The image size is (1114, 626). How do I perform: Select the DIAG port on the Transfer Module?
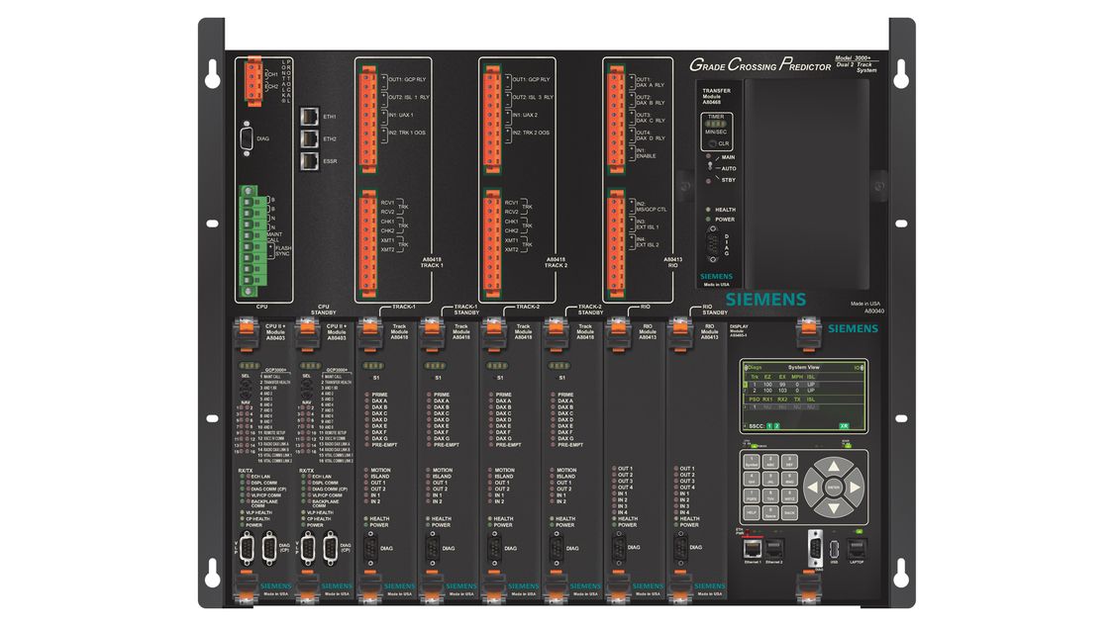pyautogui.click(x=713, y=246)
